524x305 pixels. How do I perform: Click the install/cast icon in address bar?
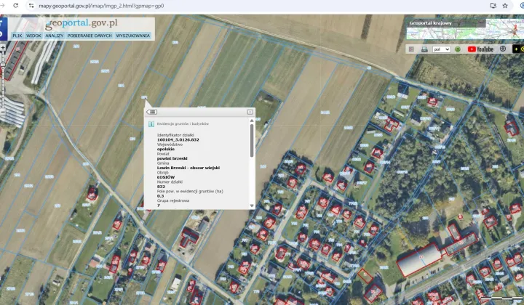(493, 6)
